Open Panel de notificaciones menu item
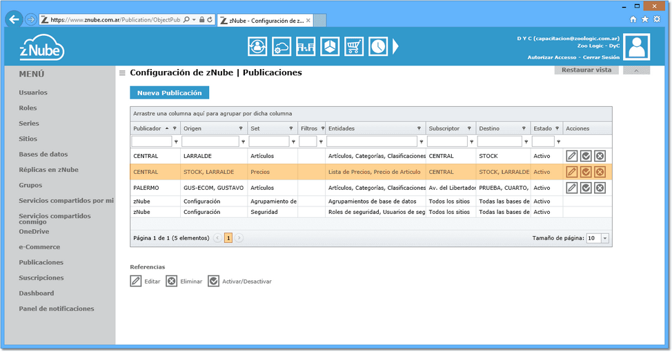Screen dimensions: 672x352 [56, 309]
